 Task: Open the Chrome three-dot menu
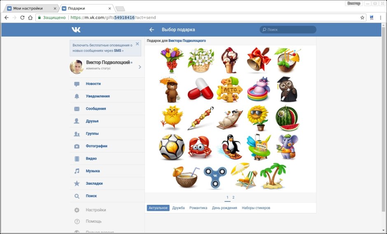point(380,18)
